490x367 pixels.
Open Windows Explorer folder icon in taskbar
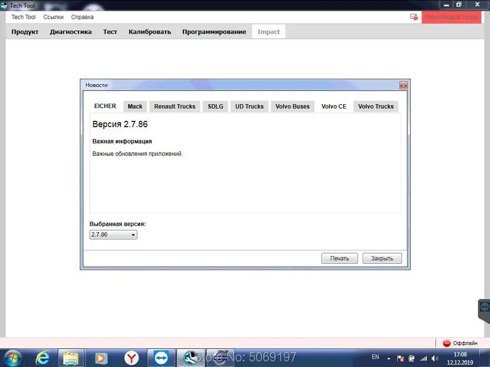click(71, 358)
